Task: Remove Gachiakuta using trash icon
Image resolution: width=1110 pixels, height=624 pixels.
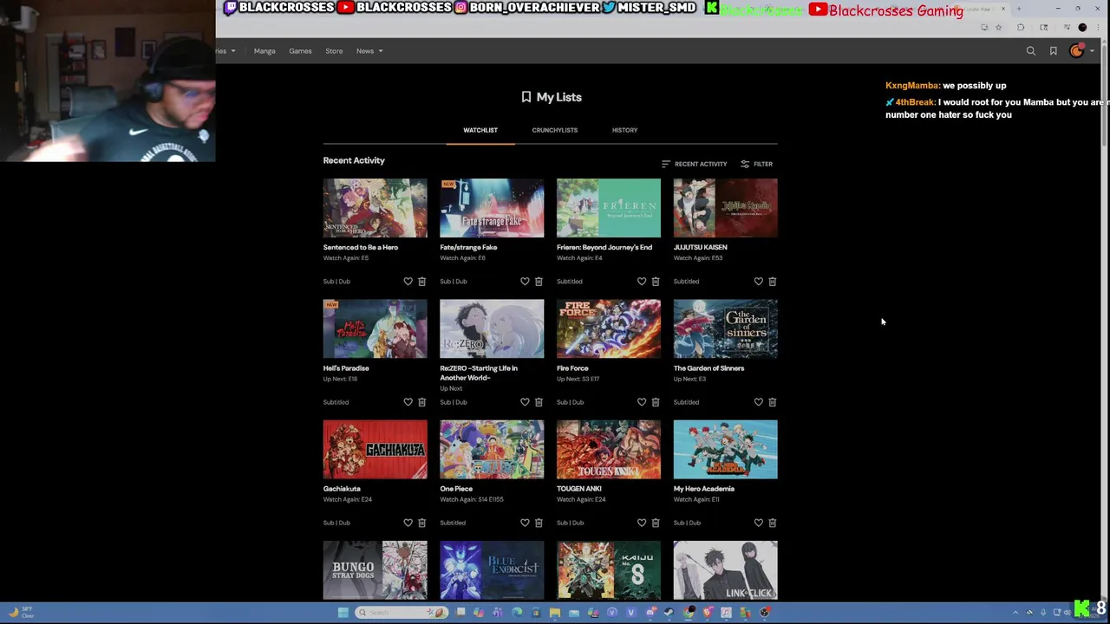Action: tap(422, 523)
